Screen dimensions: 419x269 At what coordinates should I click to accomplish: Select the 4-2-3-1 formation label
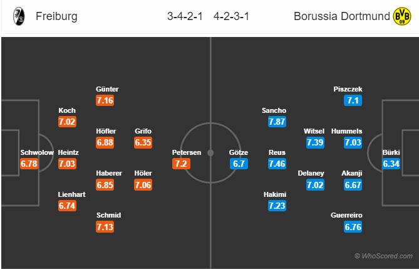tap(231, 16)
